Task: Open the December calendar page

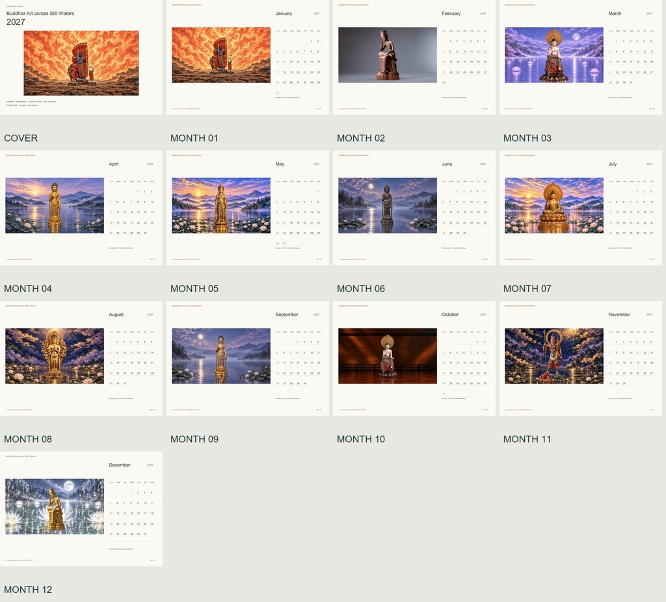Action: (81, 509)
